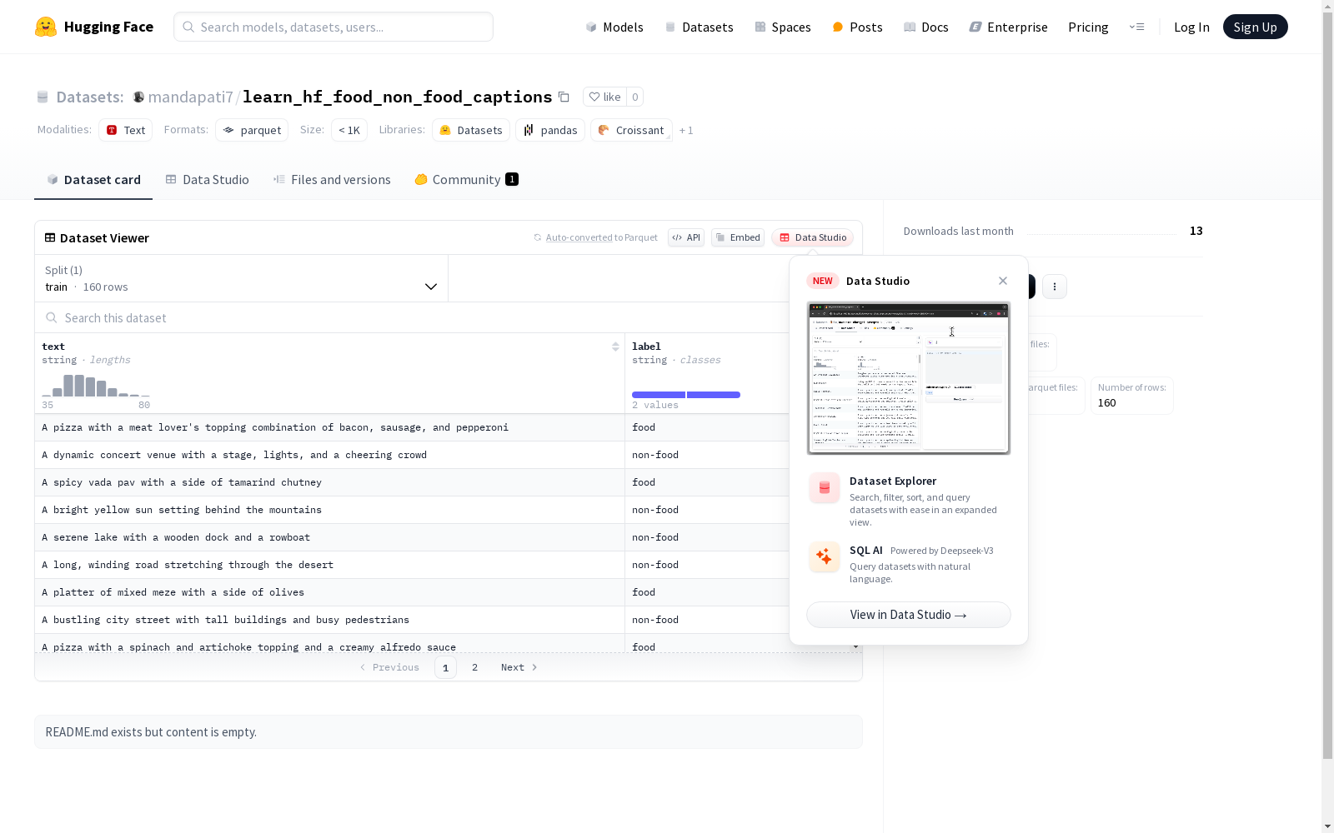Click the < 1K size tag

pos(349,130)
